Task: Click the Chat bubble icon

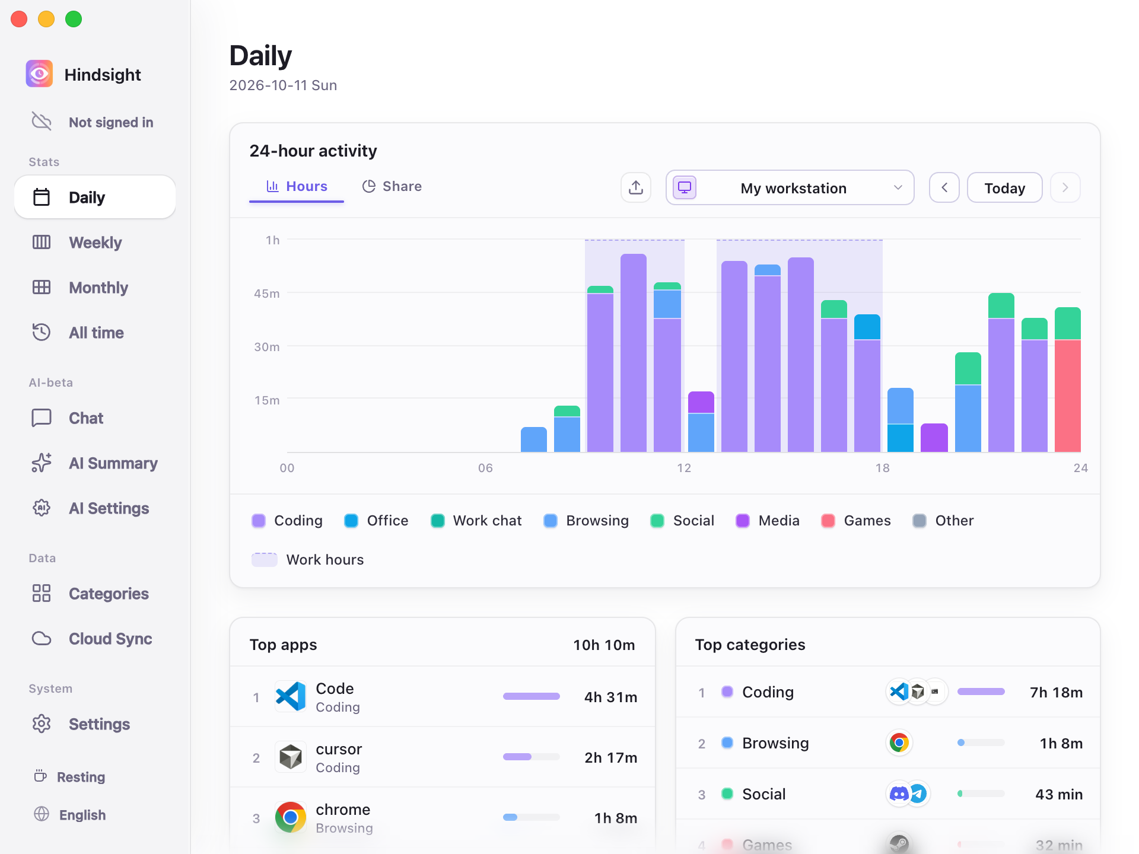Action: (42, 418)
